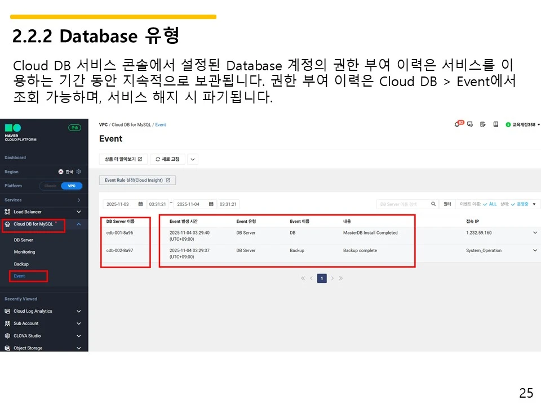Viewport: 541px width, 405px height.
Task: Open the end date calendar icon
Action: (211, 204)
